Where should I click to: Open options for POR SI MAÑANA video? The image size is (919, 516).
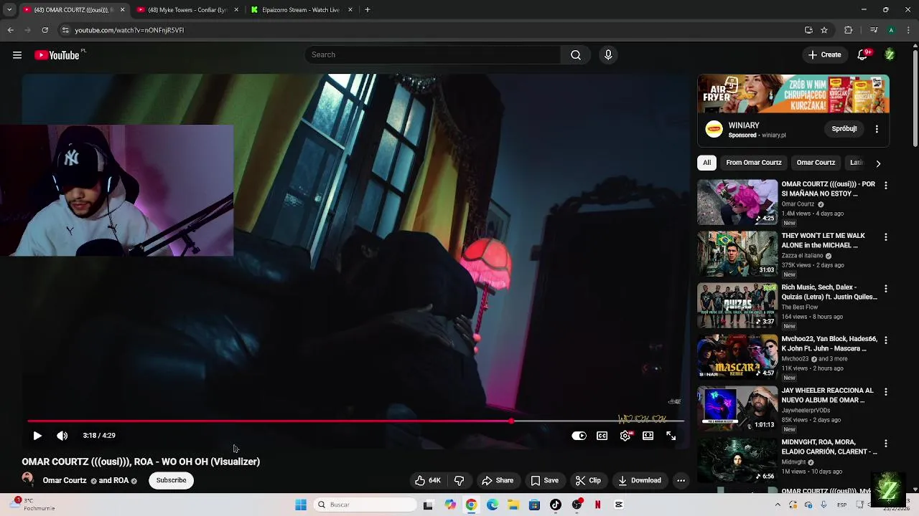click(x=885, y=186)
